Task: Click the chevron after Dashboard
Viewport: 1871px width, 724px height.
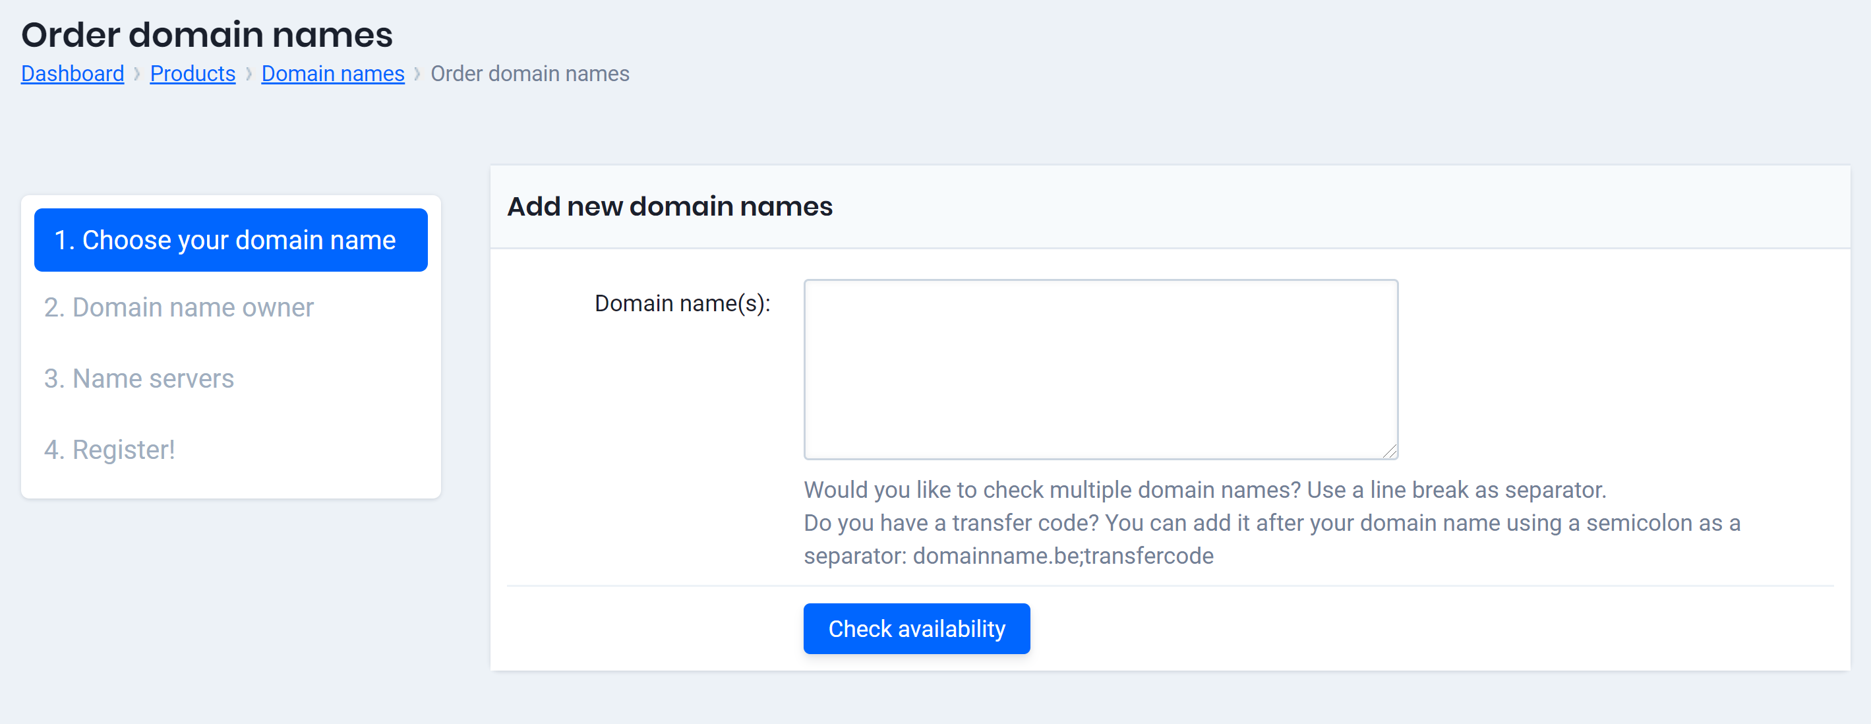Action: click(136, 73)
